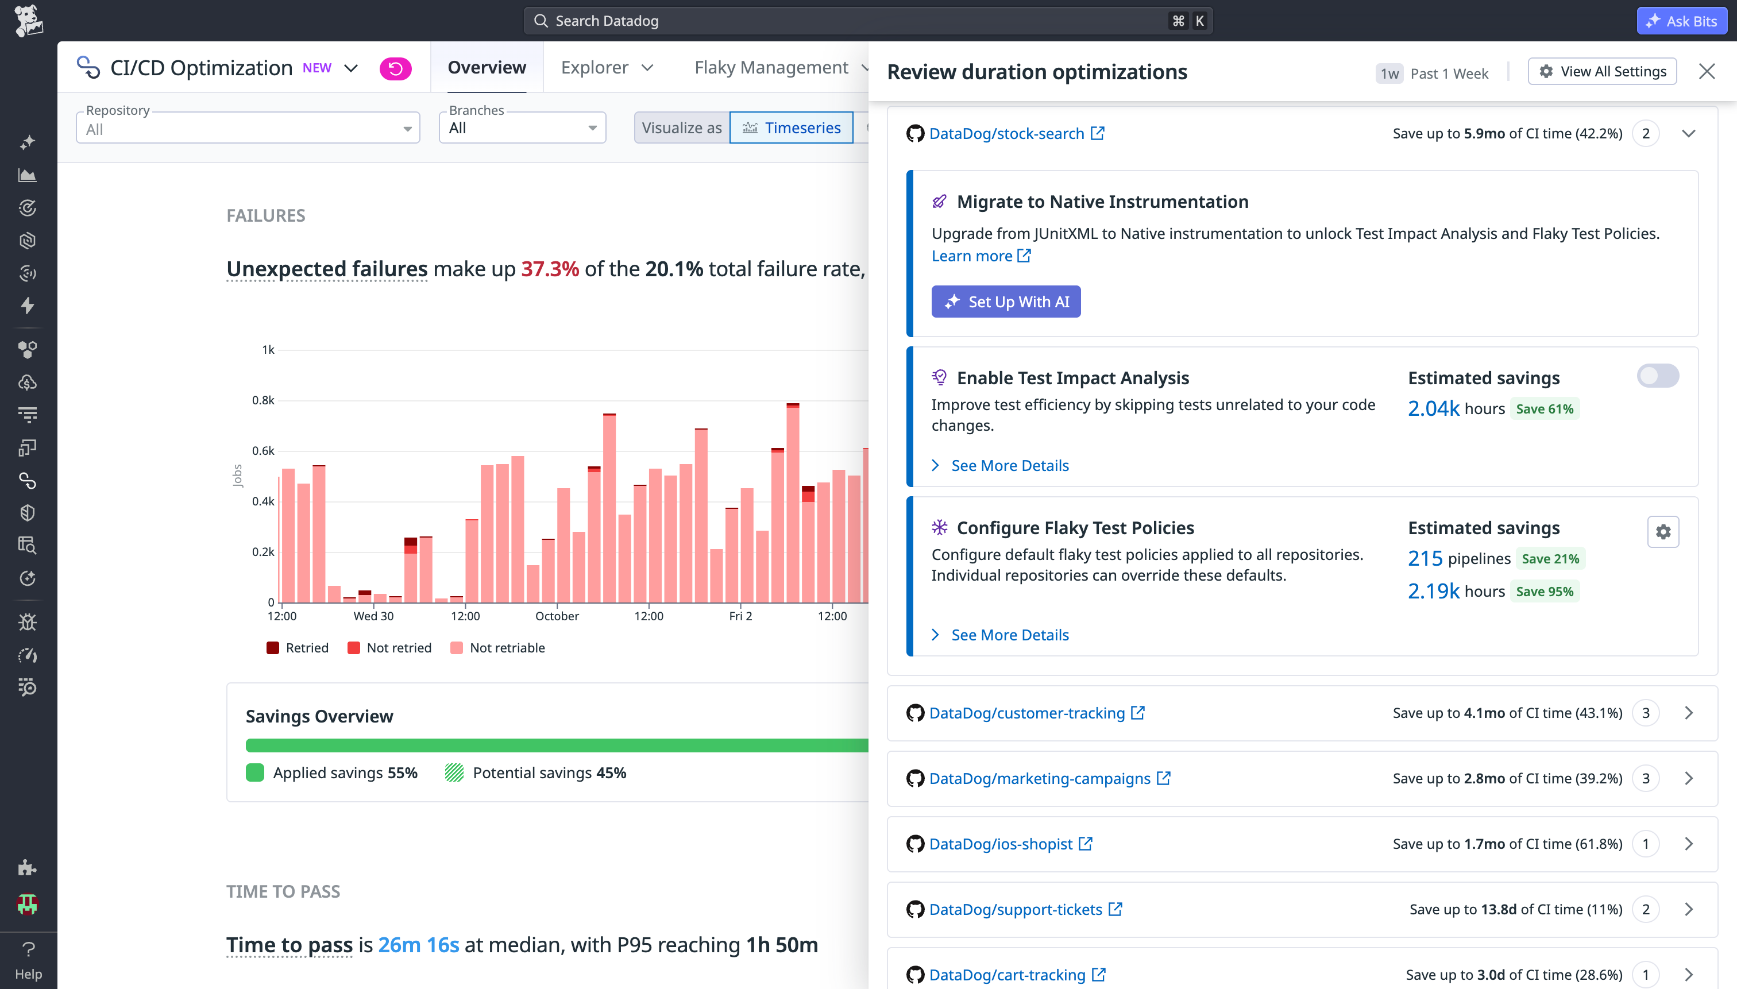
Task: Click the Datadog logo in sidebar
Action: click(28, 20)
